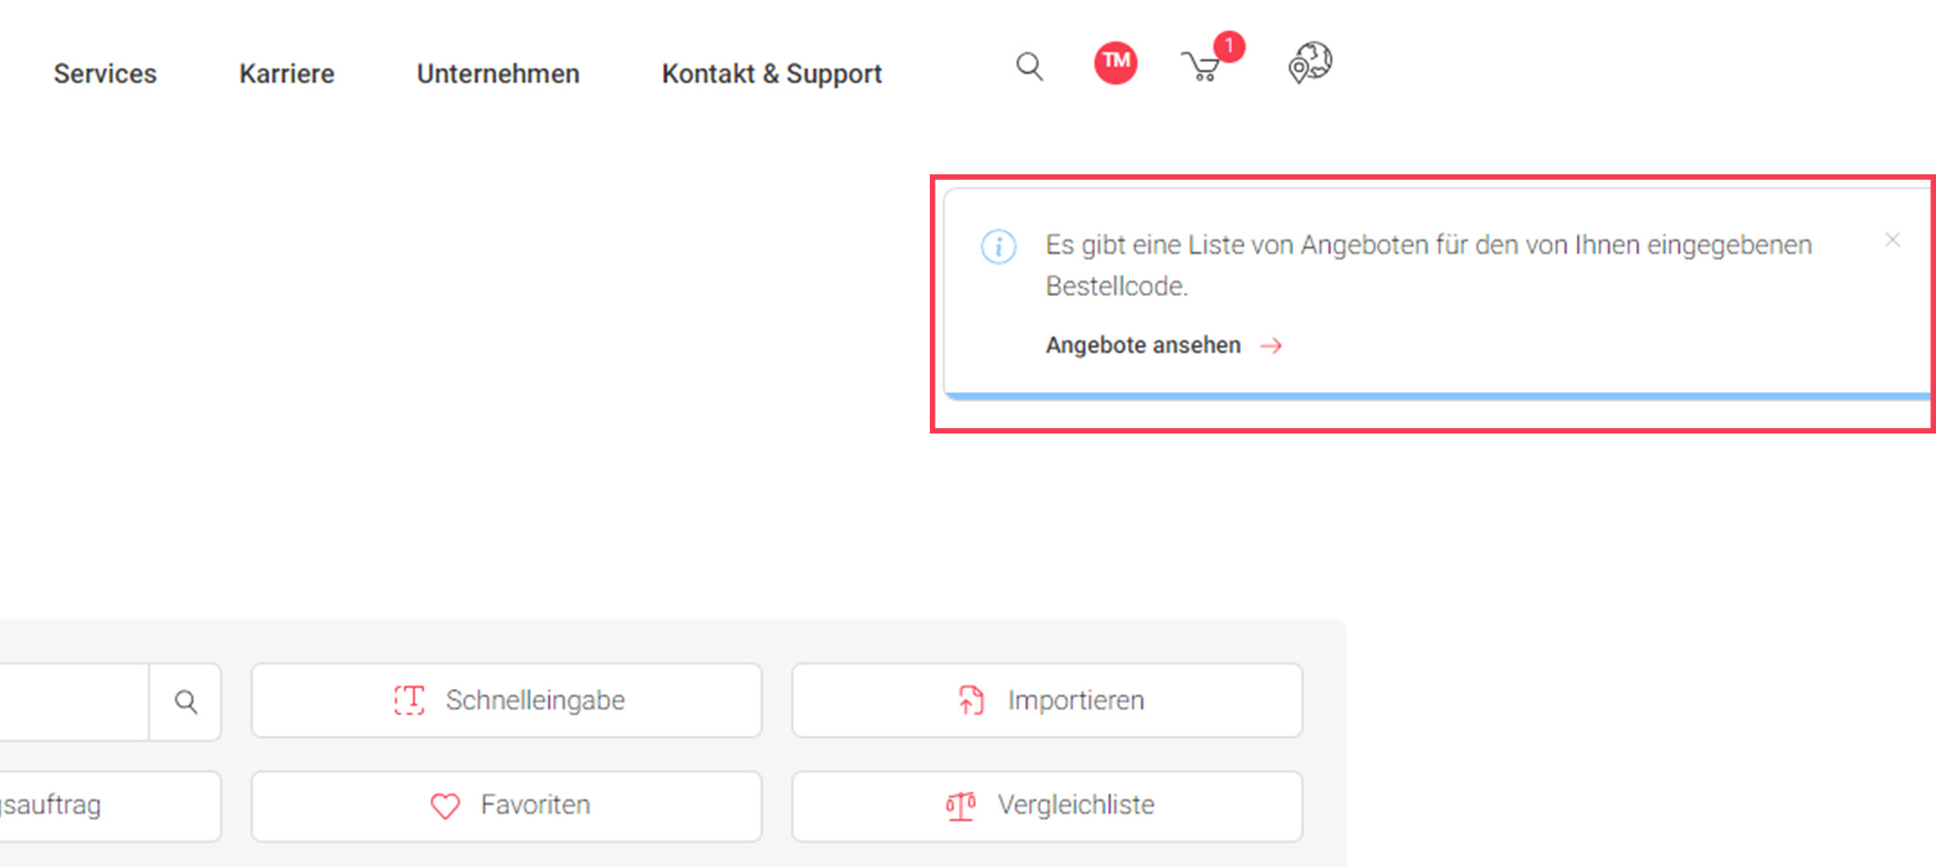
Task: Open the search magnifier in header
Action: [x=1029, y=67]
